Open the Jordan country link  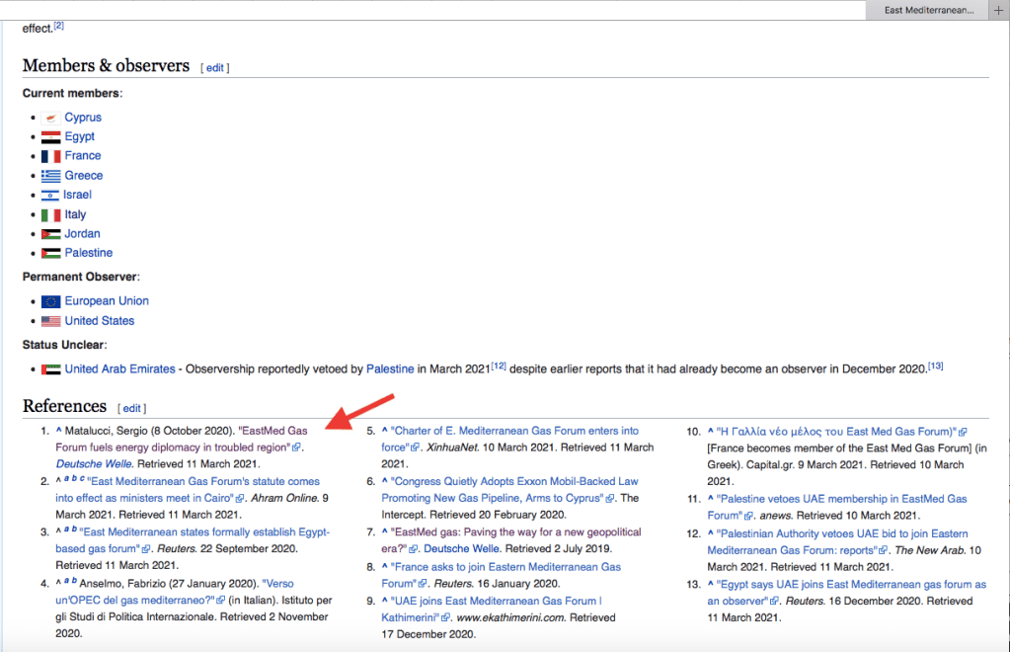[x=82, y=234]
